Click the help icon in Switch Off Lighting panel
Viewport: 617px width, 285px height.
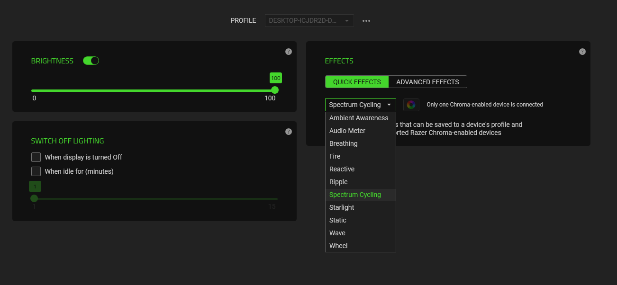coord(289,132)
